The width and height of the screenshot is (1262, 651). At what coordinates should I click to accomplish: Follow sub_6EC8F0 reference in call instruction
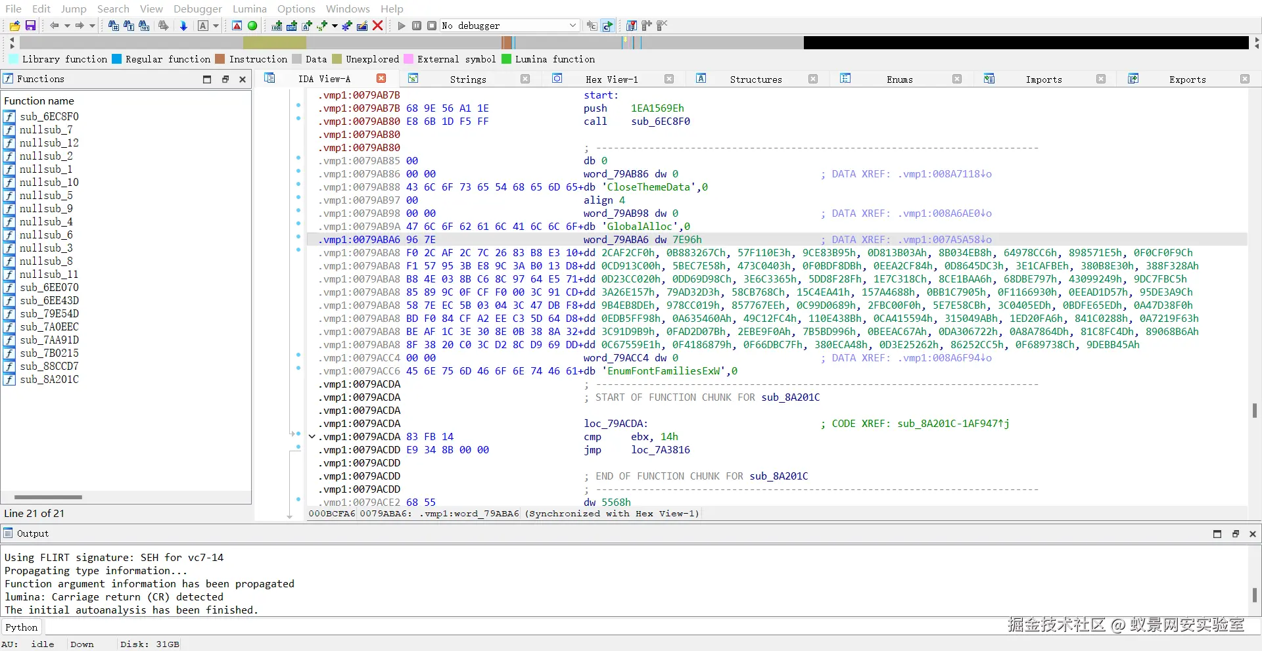661,122
